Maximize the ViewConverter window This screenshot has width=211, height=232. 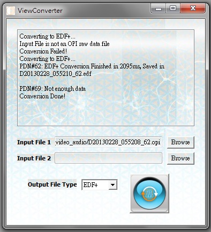pos(173,9)
